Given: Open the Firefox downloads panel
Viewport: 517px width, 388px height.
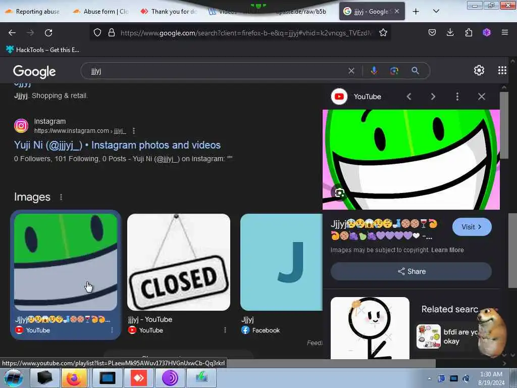Looking at the screenshot, I should coord(450,32).
